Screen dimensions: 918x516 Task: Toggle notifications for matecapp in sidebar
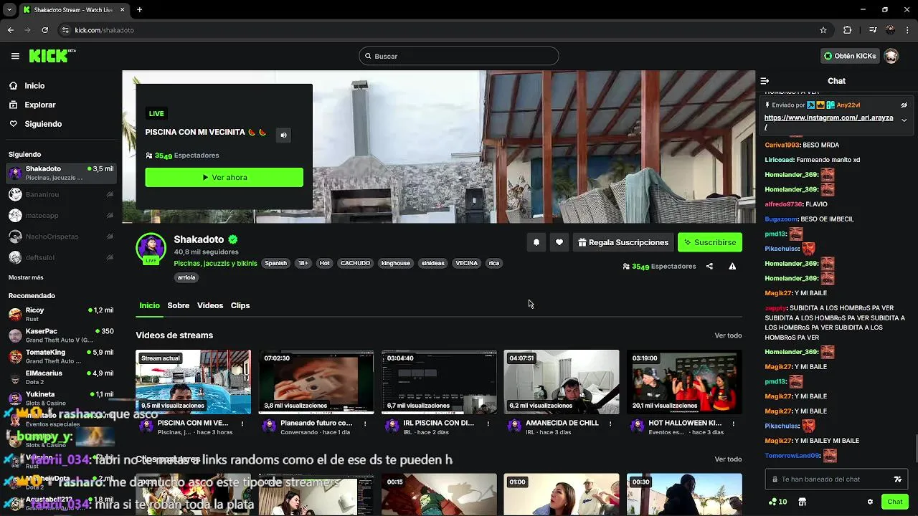110,215
